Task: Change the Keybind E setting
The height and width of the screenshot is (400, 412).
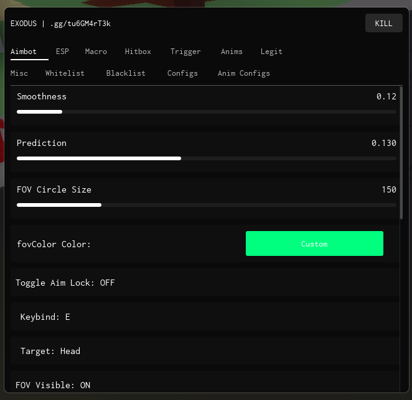Action: pyautogui.click(x=45, y=317)
